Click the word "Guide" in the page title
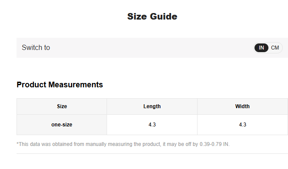 coord(164,17)
